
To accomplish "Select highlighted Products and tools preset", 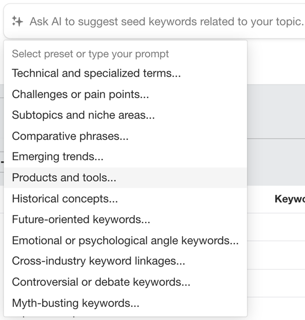I will (x=126, y=178).
